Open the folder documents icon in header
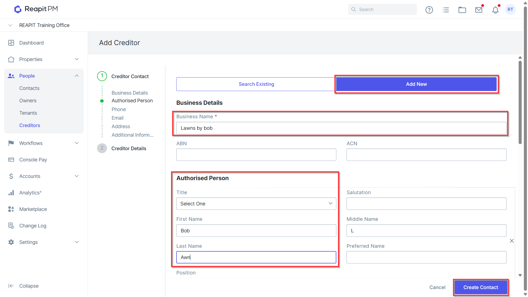528x297 pixels. [x=462, y=10]
